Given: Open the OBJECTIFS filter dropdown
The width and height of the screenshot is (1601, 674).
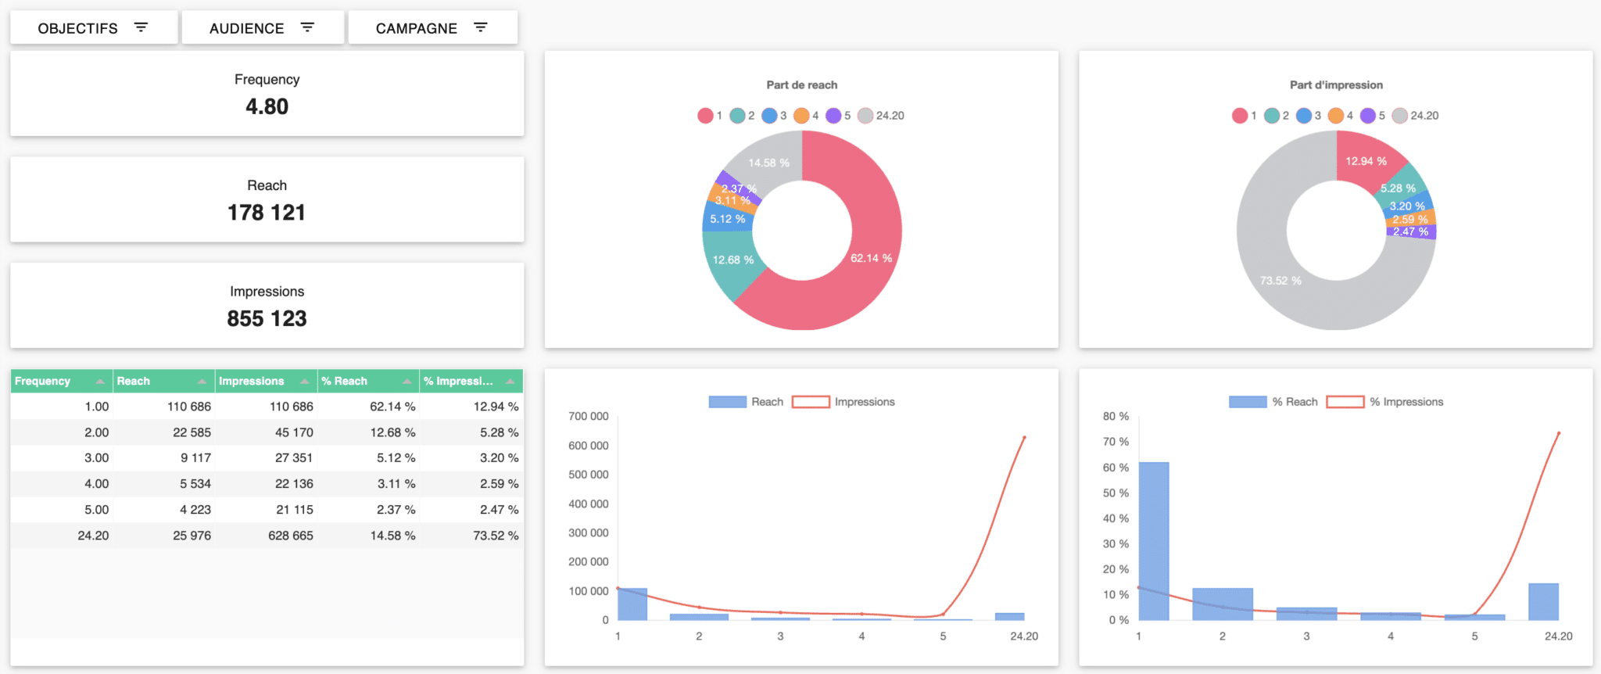Looking at the screenshot, I should 94,27.
